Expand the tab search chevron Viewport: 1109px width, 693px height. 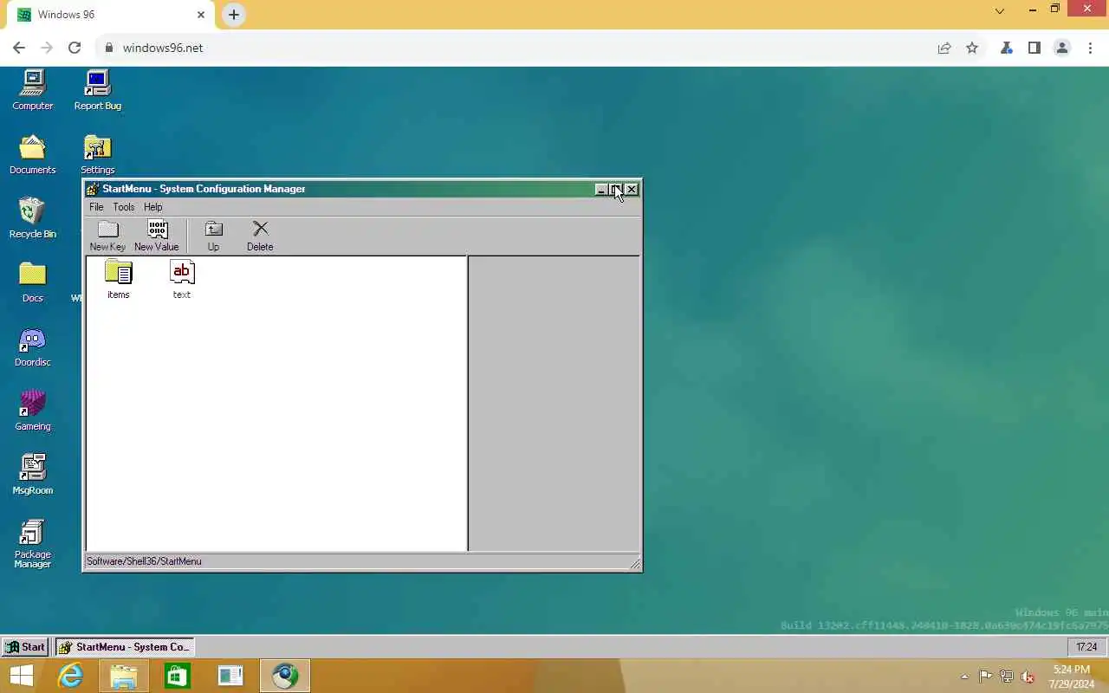(1000, 11)
